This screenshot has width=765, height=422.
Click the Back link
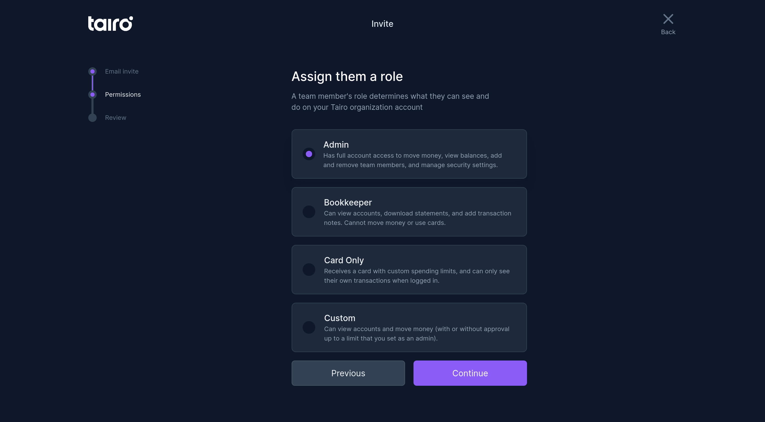[x=668, y=32]
